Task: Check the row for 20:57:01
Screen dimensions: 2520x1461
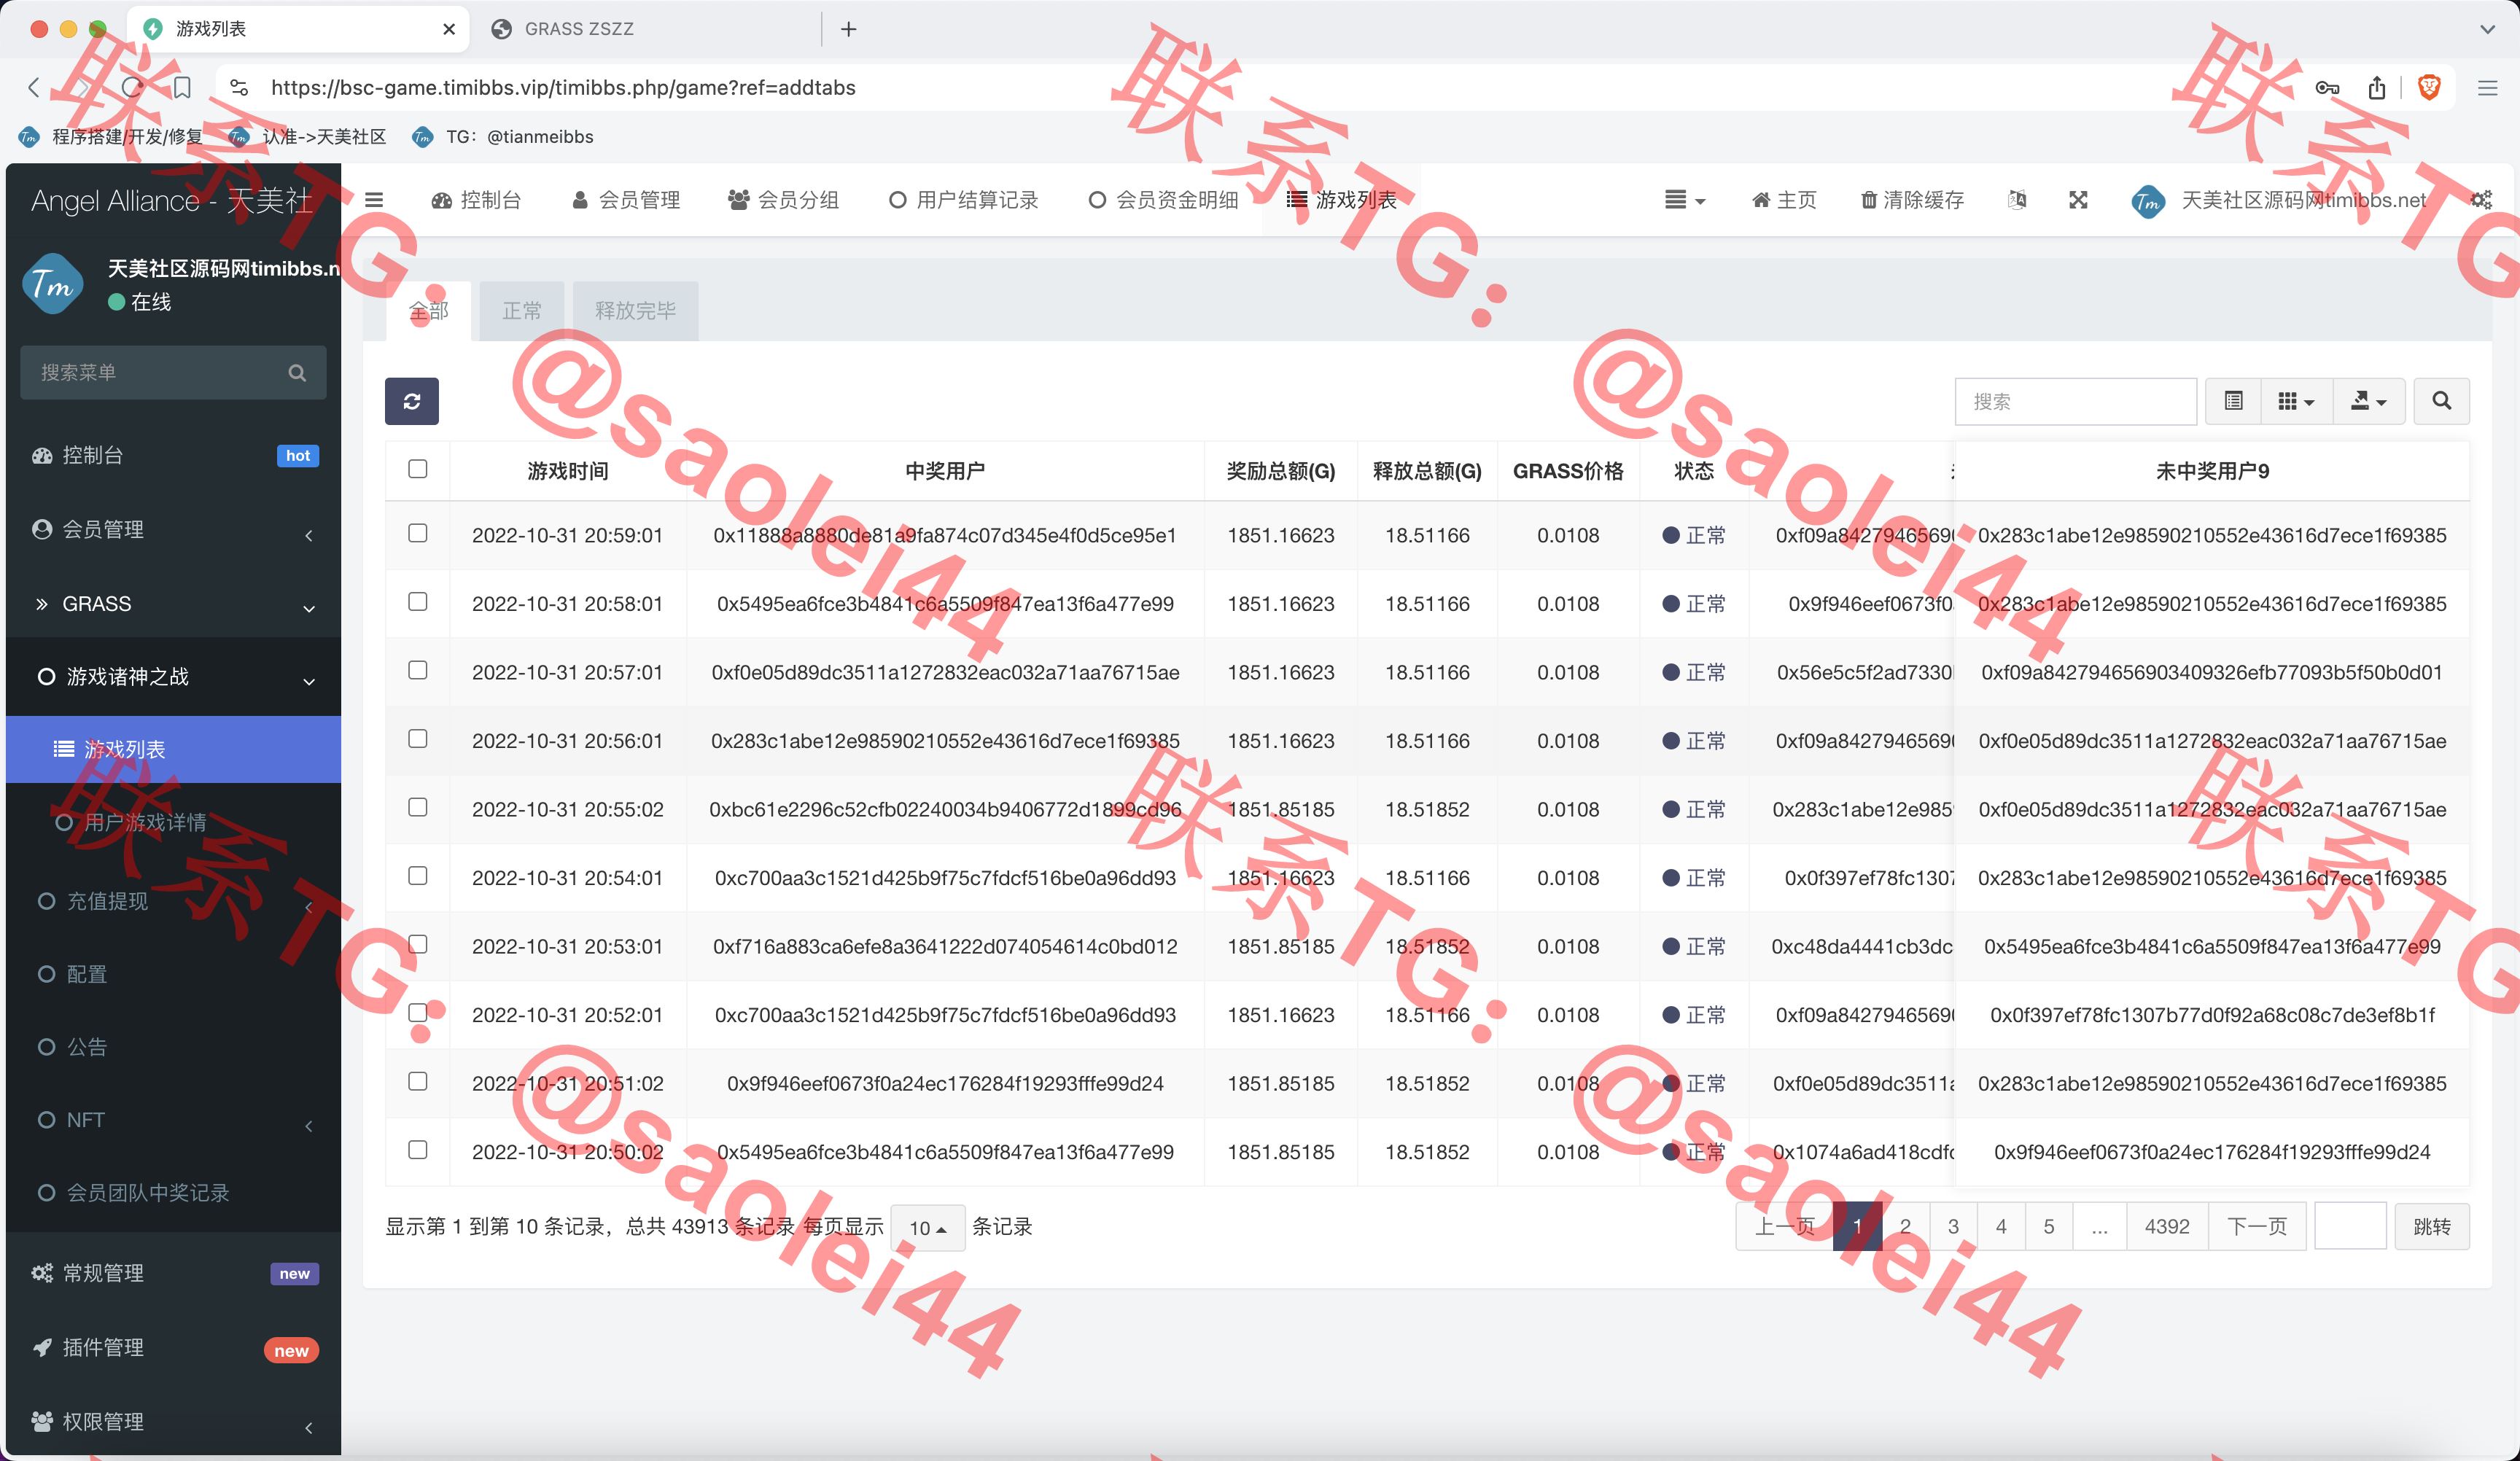Action: [418, 670]
